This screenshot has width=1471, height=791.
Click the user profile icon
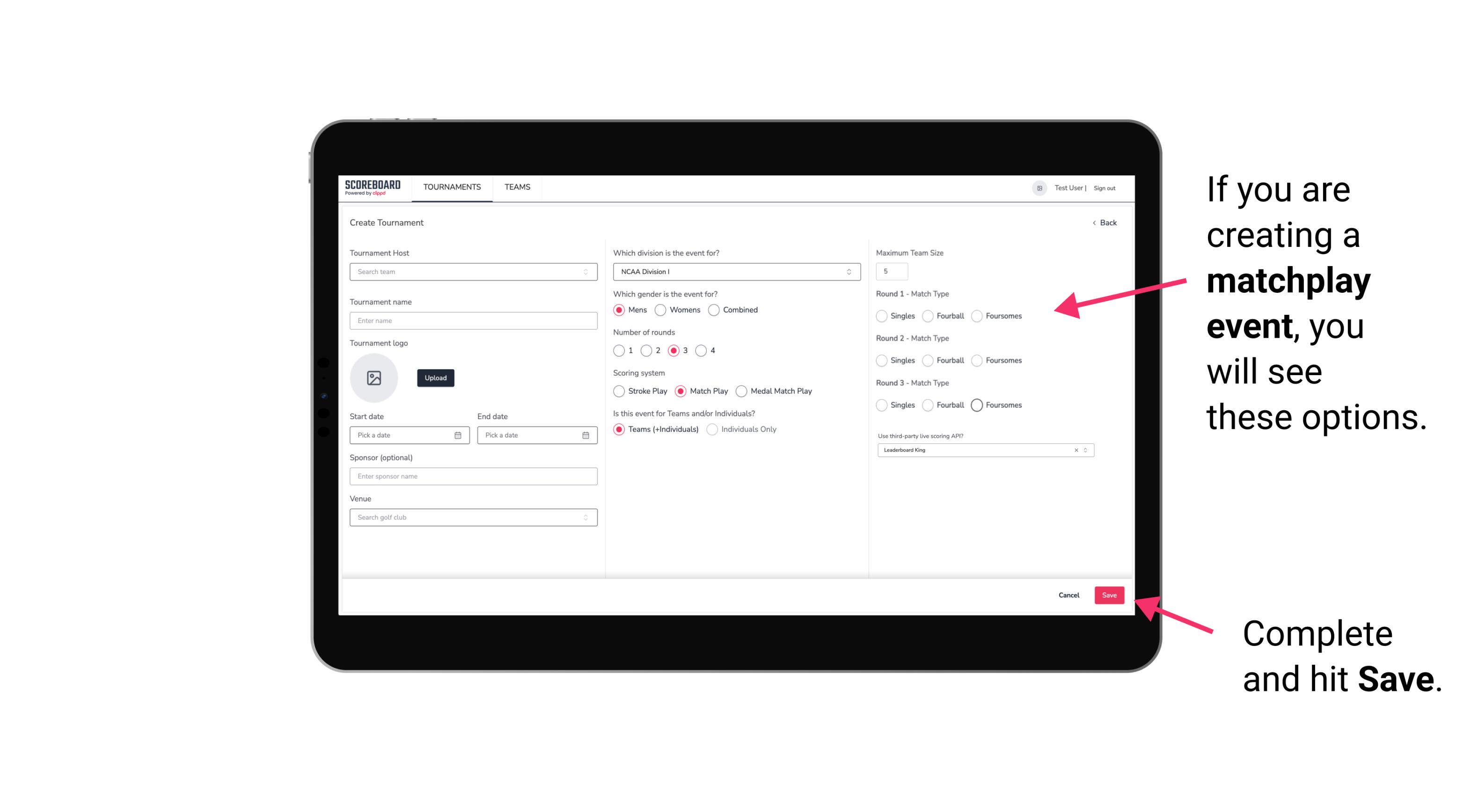[x=1037, y=187]
